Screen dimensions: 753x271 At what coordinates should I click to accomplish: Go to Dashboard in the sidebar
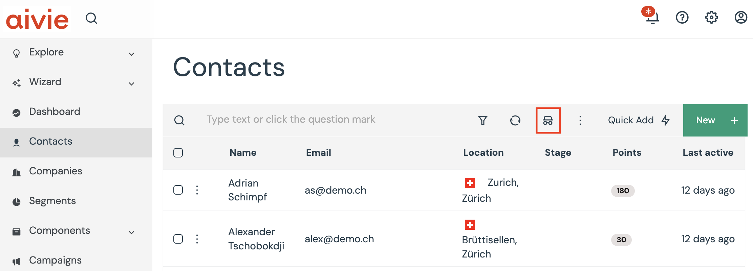pyautogui.click(x=55, y=112)
